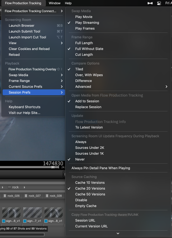Select Sources Under 2K

(118, 148)
